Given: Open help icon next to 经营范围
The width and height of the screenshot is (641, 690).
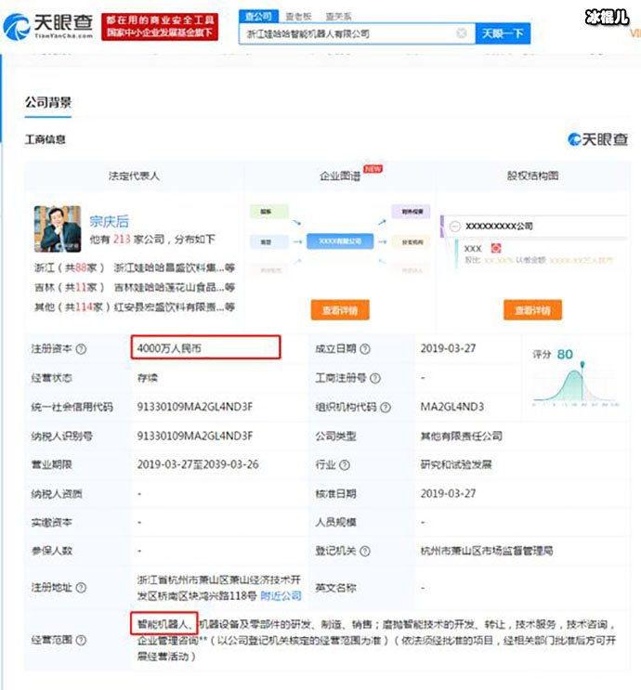Looking at the screenshot, I should point(81,640).
